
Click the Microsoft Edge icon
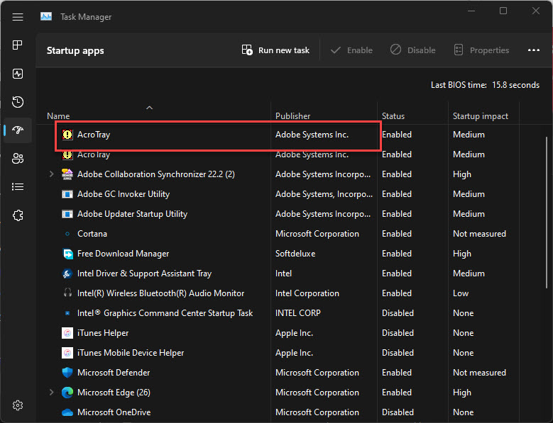point(67,392)
